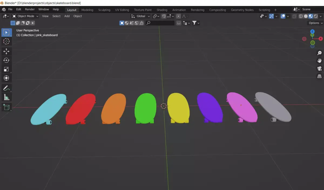Viewport: 324px width, 190px height.
Task: Open the display mode list dropdown
Action: 187,23
